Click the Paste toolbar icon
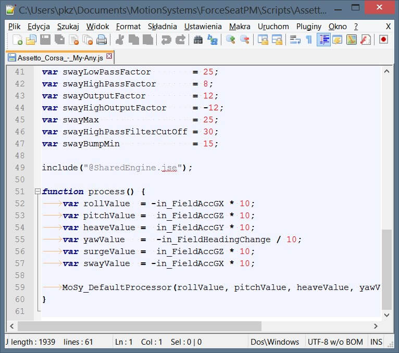Viewport: 399px width, 353px height. [148, 40]
